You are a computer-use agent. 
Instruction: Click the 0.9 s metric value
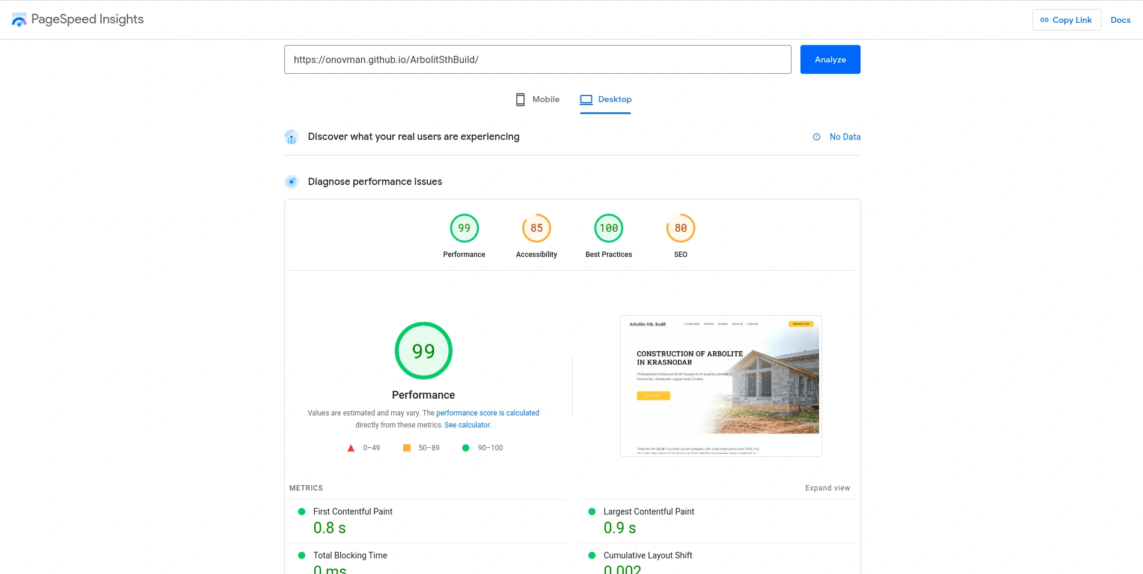point(620,528)
